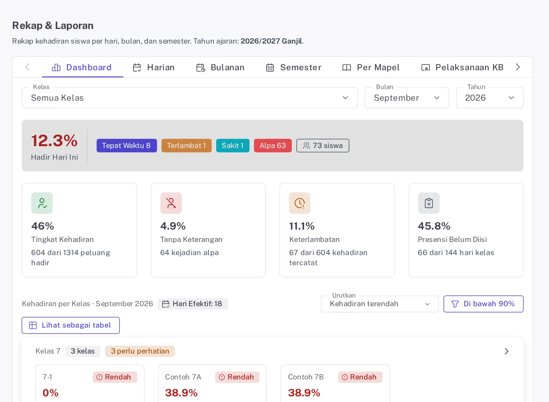Toggle the Di bawah 90% filter
Viewport: 549px width, 402px height.
pos(484,304)
